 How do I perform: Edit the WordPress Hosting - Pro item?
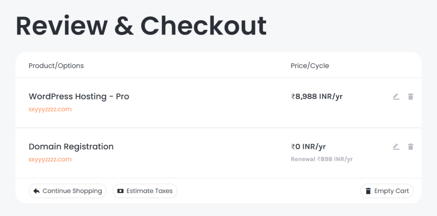coord(396,97)
